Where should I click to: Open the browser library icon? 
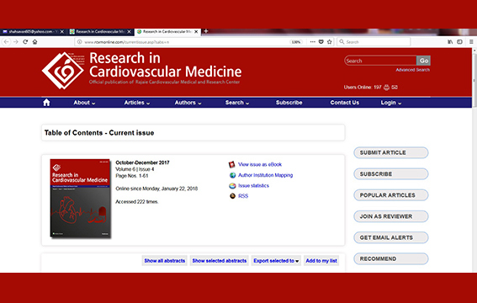(450, 42)
